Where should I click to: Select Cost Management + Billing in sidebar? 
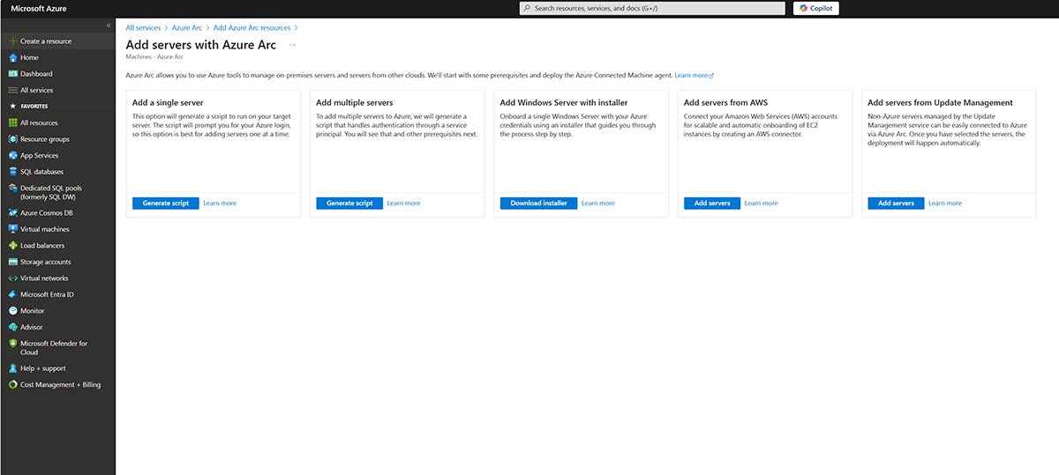click(x=60, y=385)
